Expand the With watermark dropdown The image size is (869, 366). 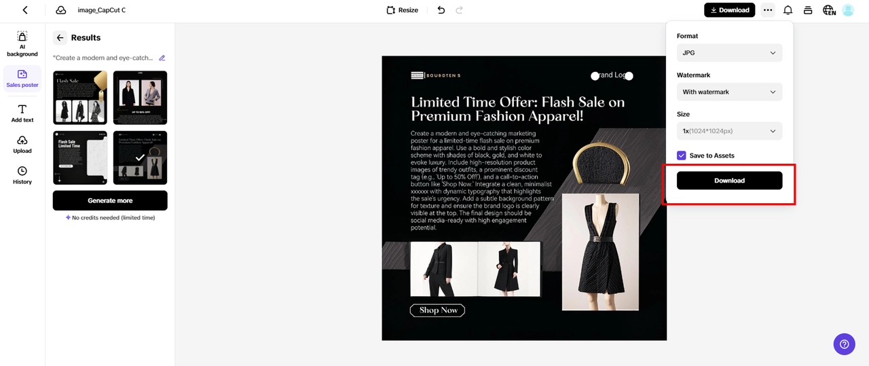pyautogui.click(x=729, y=92)
